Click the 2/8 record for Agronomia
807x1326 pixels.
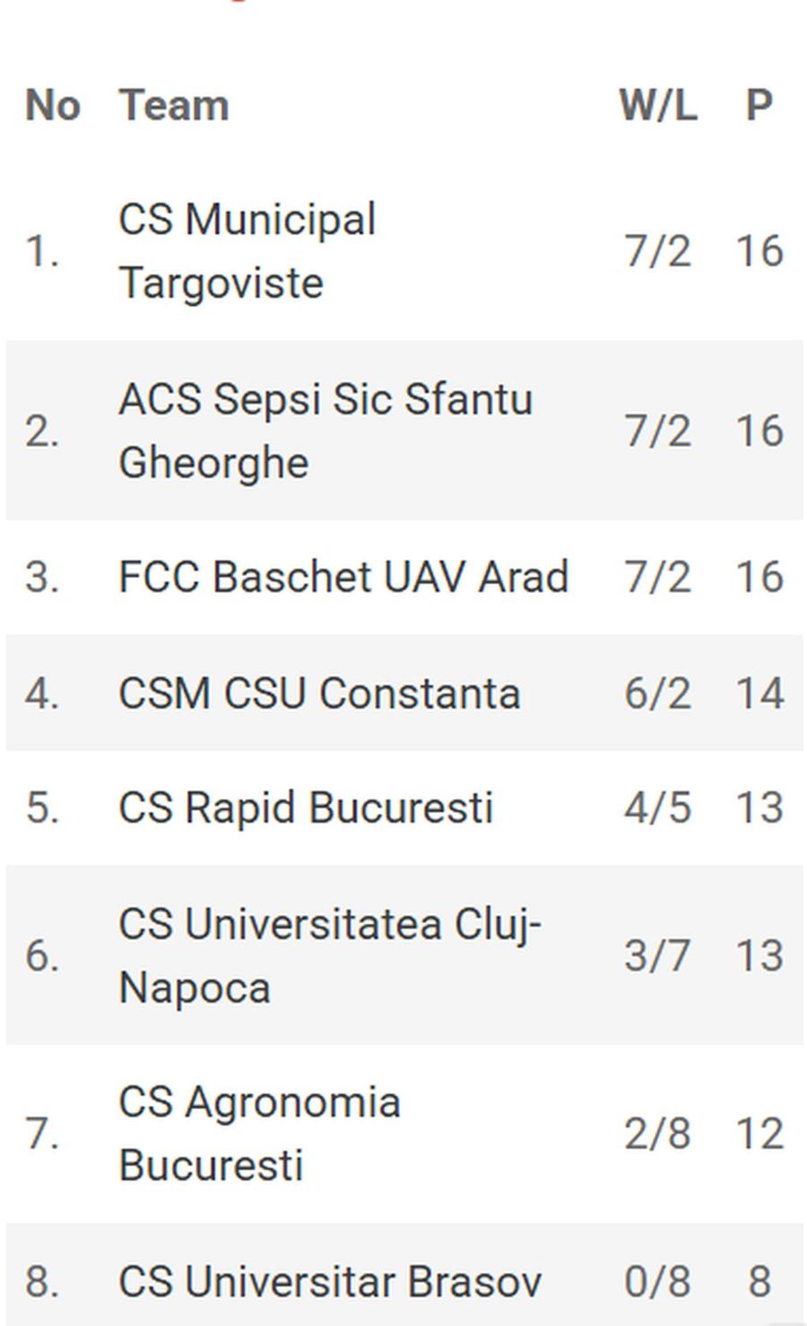click(x=658, y=1134)
